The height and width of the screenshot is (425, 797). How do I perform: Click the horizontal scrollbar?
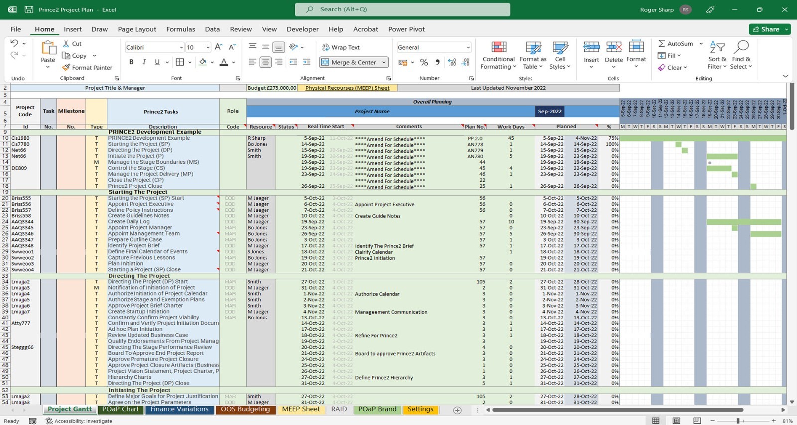coord(618,410)
